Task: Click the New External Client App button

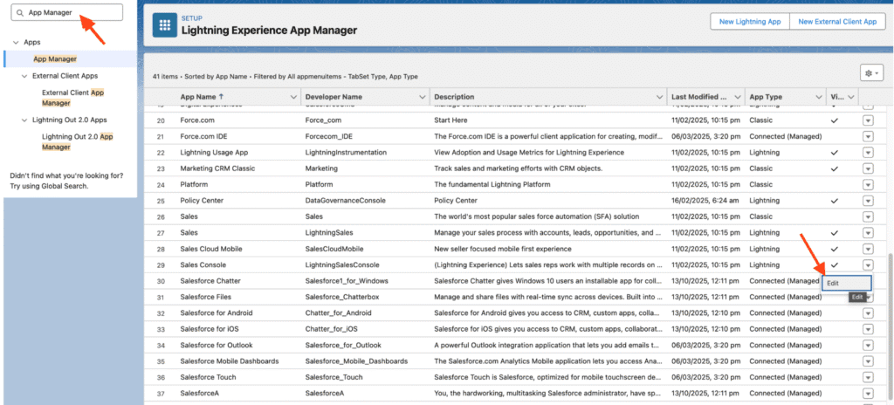Action: (x=837, y=22)
